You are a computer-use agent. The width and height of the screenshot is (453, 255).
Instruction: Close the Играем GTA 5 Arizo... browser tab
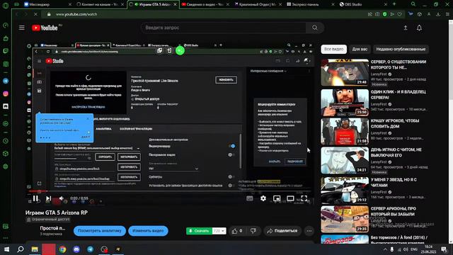coord(175,4)
